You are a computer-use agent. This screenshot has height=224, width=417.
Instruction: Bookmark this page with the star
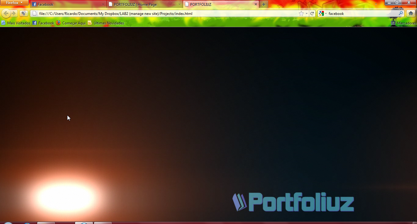pyautogui.click(x=301, y=13)
